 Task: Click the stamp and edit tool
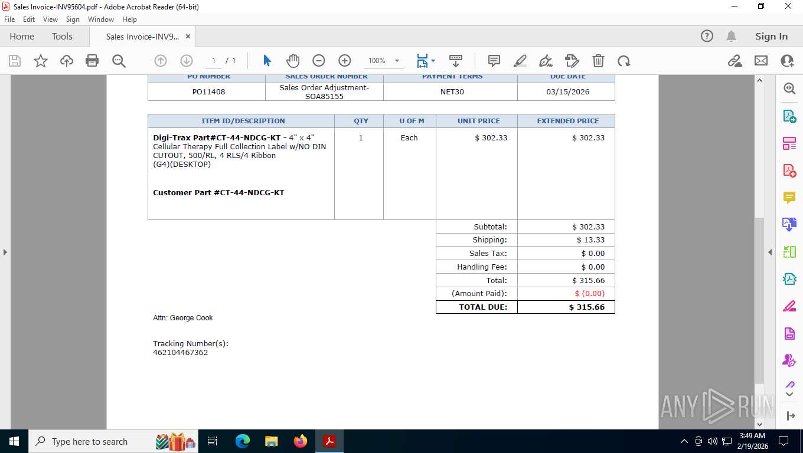[572, 61]
